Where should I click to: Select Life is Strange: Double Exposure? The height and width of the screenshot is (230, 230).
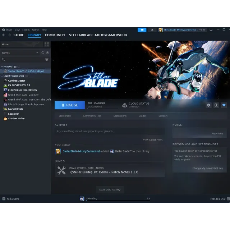coord(26,104)
